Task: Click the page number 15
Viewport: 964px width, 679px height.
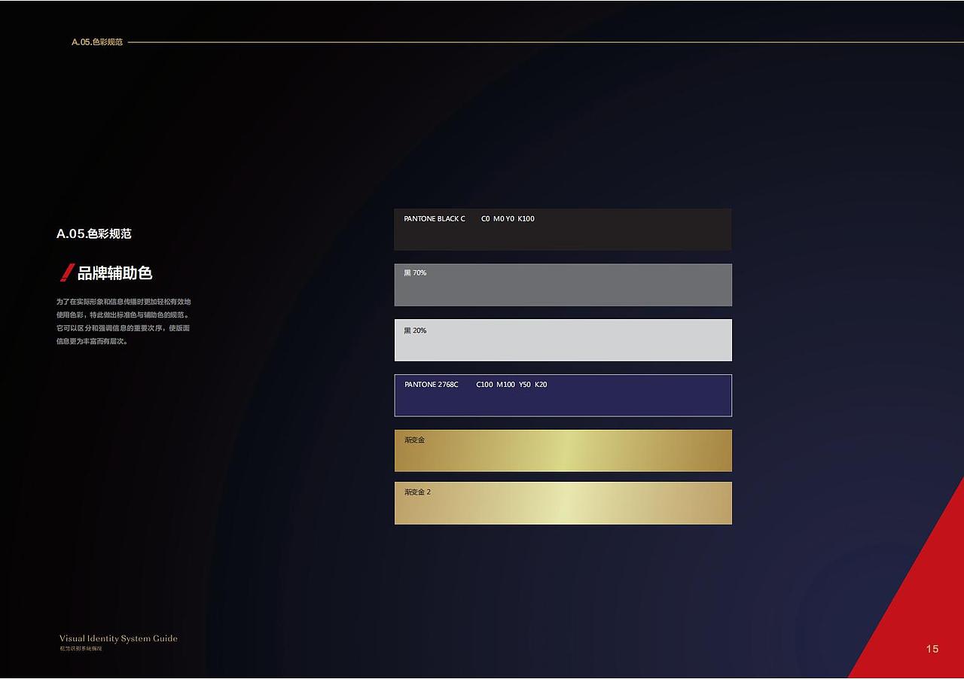Action: (x=932, y=649)
